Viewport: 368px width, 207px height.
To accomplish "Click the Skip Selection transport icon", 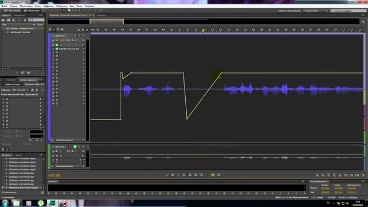I will coord(218,175).
